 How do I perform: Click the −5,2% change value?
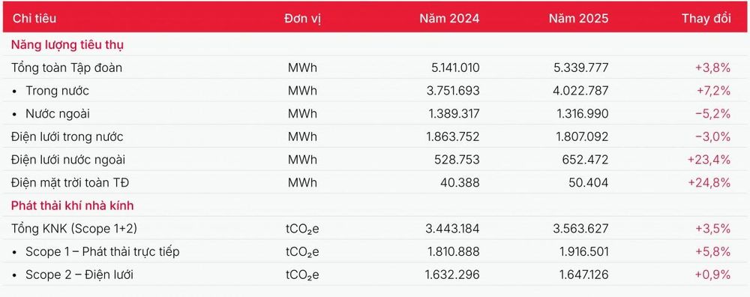tap(712, 114)
